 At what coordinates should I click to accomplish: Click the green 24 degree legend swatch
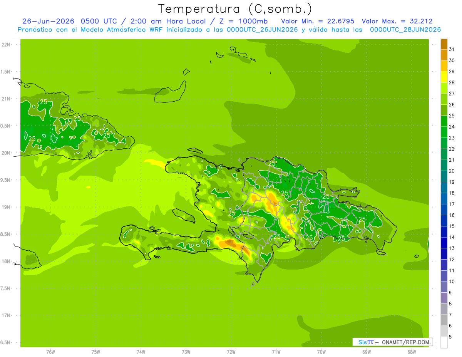tap(444, 121)
